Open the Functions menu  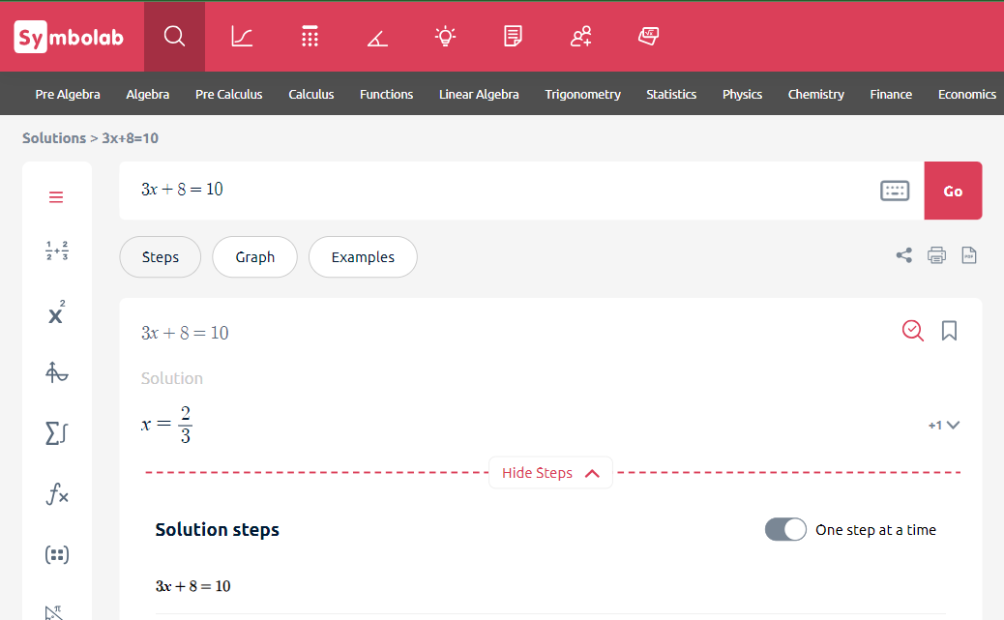387,94
